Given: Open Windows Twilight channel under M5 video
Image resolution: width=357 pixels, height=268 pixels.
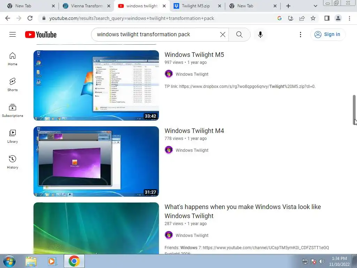Looking at the screenshot, I should 192,74.
